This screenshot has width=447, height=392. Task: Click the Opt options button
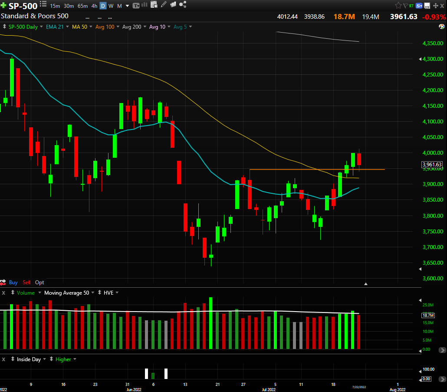(39, 282)
